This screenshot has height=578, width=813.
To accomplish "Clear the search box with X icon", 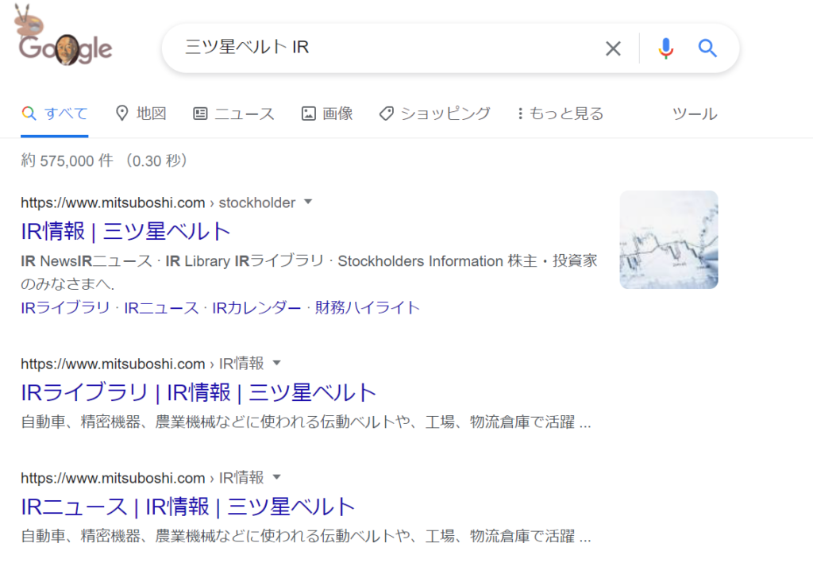I will point(613,48).
